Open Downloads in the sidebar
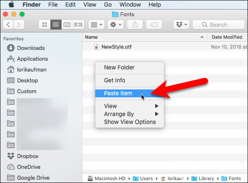The image size is (248, 183). (31, 48)
